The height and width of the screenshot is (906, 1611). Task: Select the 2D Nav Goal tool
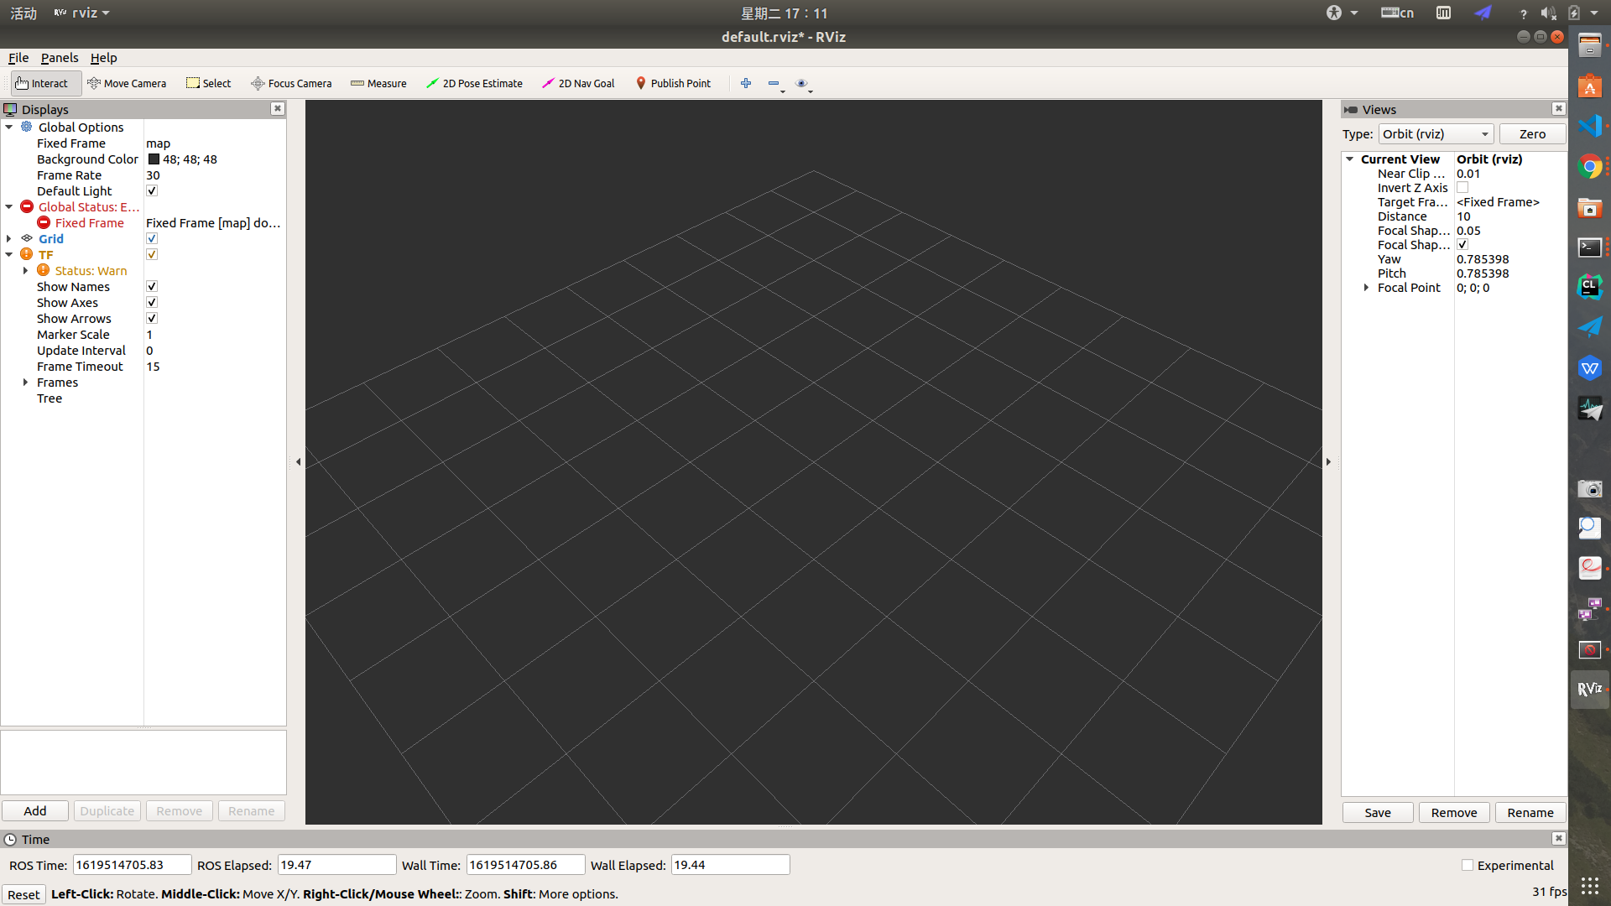coord(578,83)
